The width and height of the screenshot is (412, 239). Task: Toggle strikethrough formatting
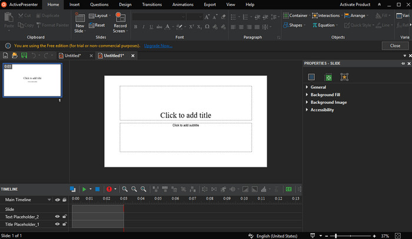(x=160, y=27)
